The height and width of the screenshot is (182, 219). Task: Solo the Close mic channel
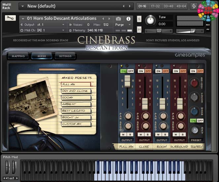(148, 134)
